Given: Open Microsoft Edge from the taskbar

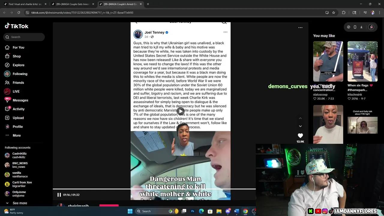Looking at the screenshot, I should coord(201,211).
